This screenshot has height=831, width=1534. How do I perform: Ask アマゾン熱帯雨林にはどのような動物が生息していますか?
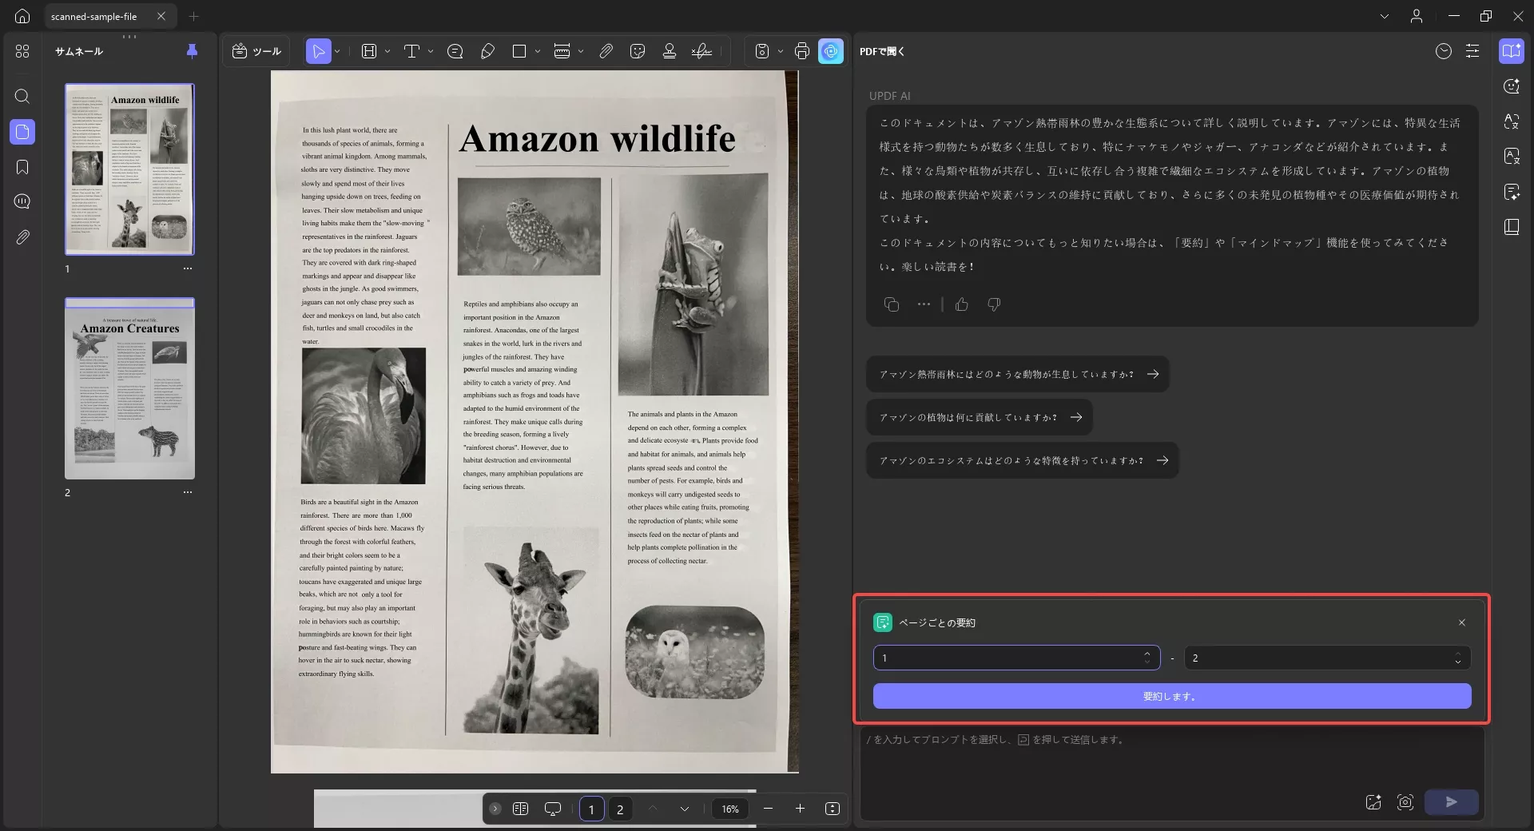pos(1017,374)
